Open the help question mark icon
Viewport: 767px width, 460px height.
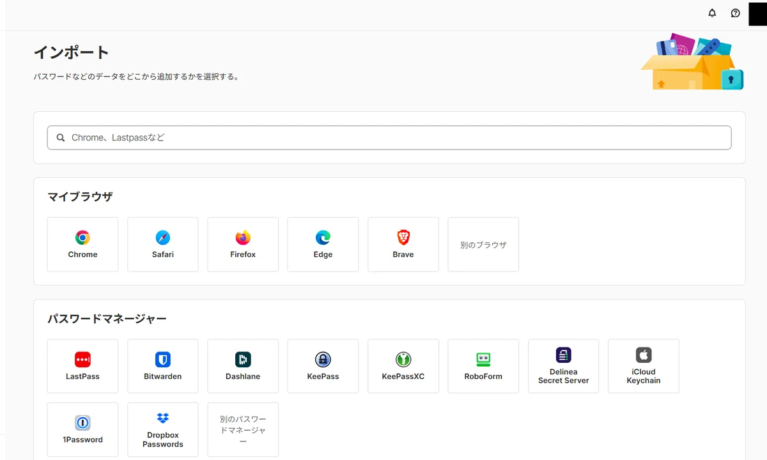tap(735, 13)
